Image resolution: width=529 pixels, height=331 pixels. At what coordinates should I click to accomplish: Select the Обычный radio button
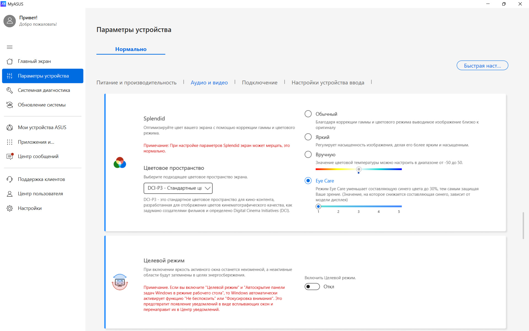click(308, 114)
